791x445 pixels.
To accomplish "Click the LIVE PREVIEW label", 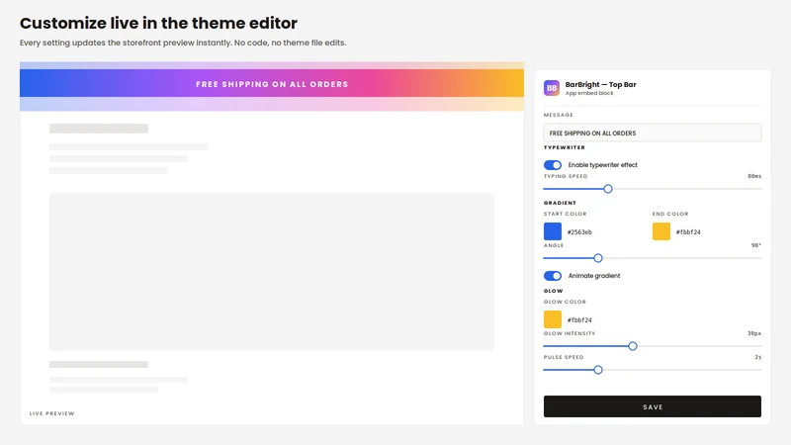I will [x=52, y=413].
